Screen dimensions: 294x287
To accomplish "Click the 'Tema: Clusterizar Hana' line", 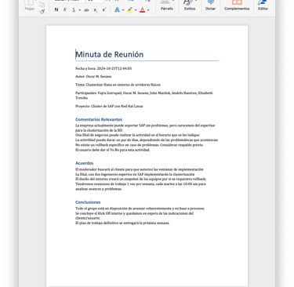I will 118,85.
